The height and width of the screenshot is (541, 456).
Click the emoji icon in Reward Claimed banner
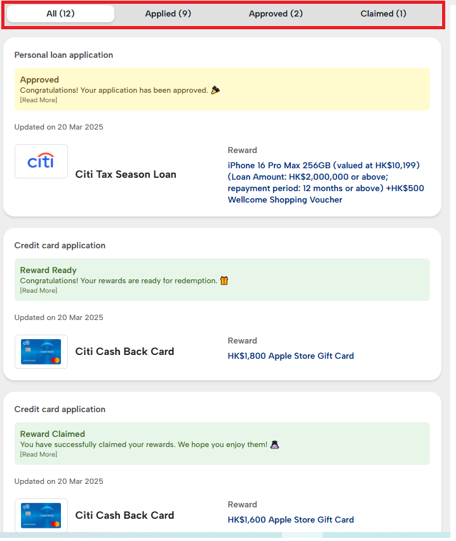(274, 444)
